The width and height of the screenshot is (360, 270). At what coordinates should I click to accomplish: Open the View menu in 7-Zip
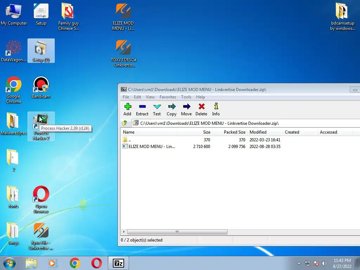coord(150,97)
